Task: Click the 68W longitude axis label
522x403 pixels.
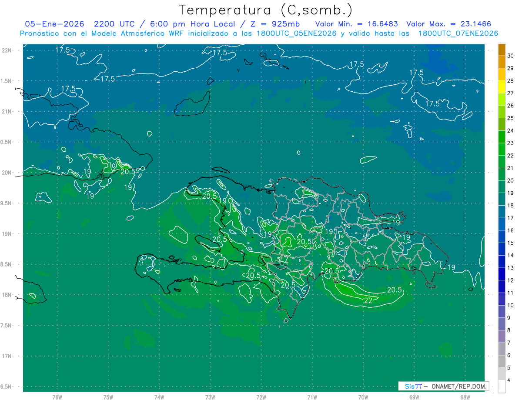Action: [x=465, y=397]
